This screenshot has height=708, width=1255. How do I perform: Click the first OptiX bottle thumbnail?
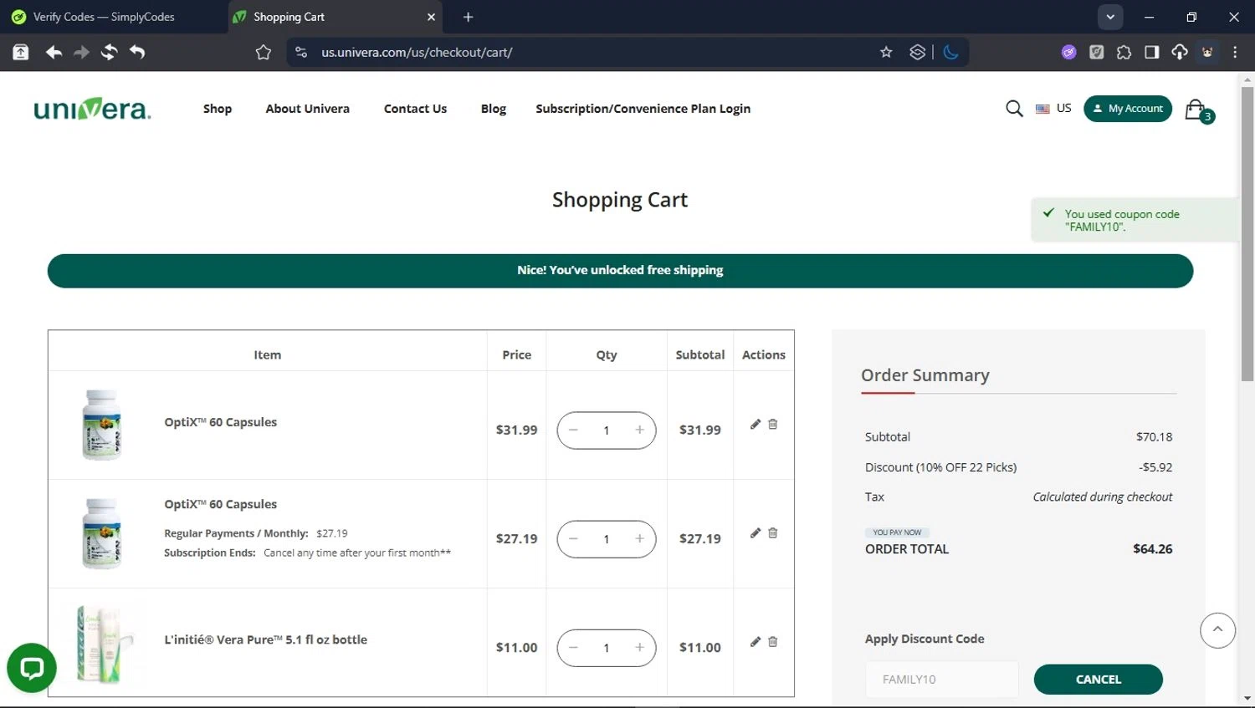(101, 425)
